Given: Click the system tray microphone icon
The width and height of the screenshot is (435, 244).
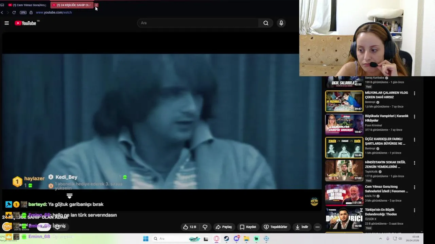Looking at the screenshot, I should click(388, 239).
